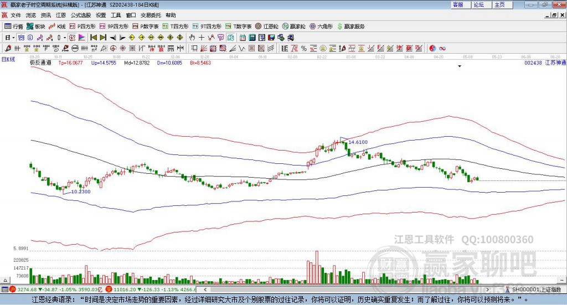Click the 论坛 forum button
The image size is (567, 305).
(481, 4)
